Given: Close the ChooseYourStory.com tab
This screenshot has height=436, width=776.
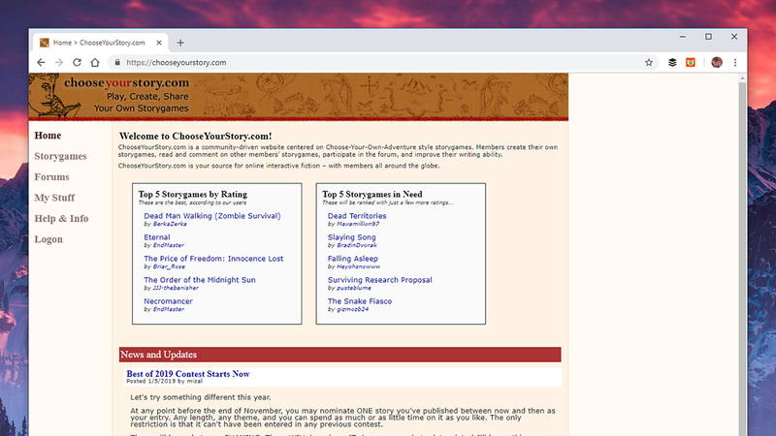Looking at the screenshot, I should point(159,43).
